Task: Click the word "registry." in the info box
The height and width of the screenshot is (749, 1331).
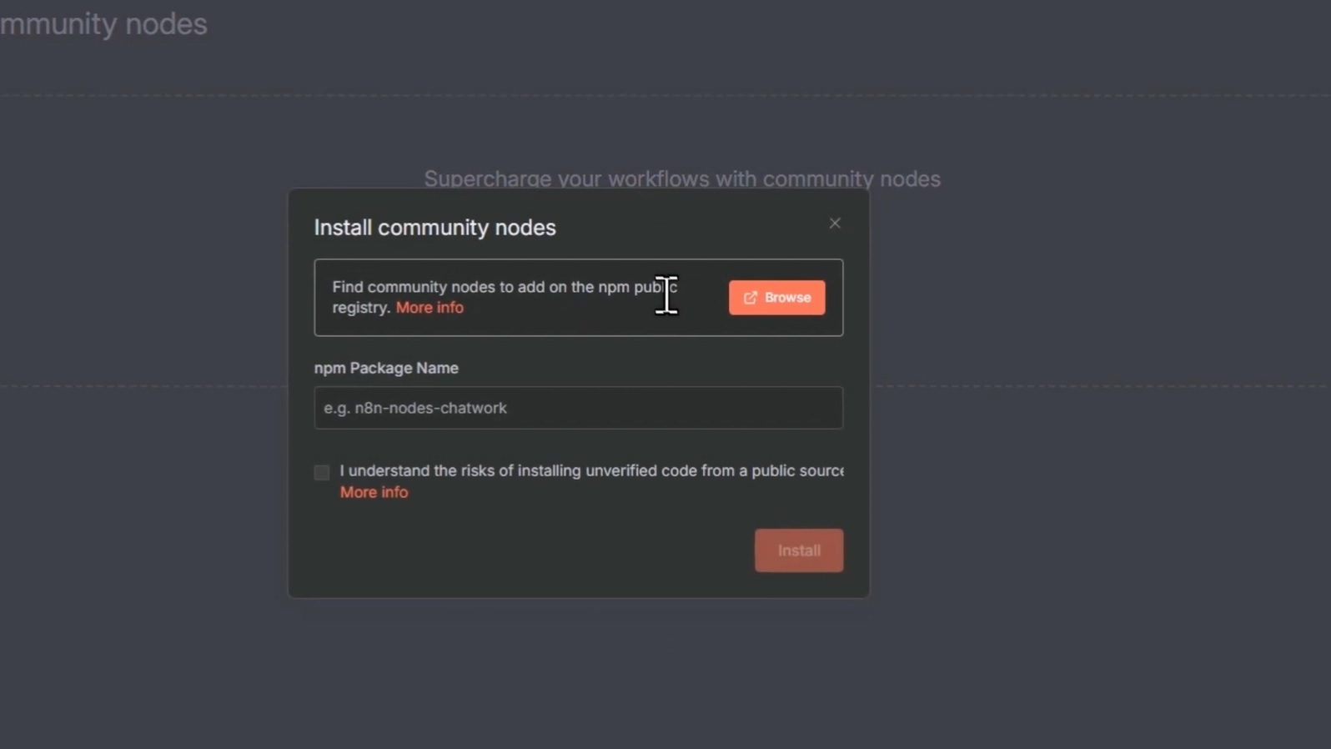Action: [361, 308]
